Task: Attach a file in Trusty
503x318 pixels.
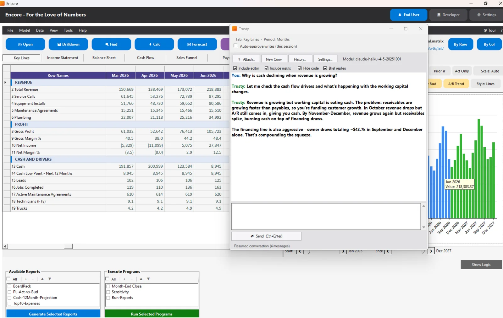Action: tap(246, 59)
